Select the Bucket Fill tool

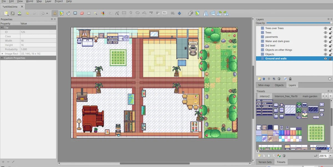pos(68,13)
